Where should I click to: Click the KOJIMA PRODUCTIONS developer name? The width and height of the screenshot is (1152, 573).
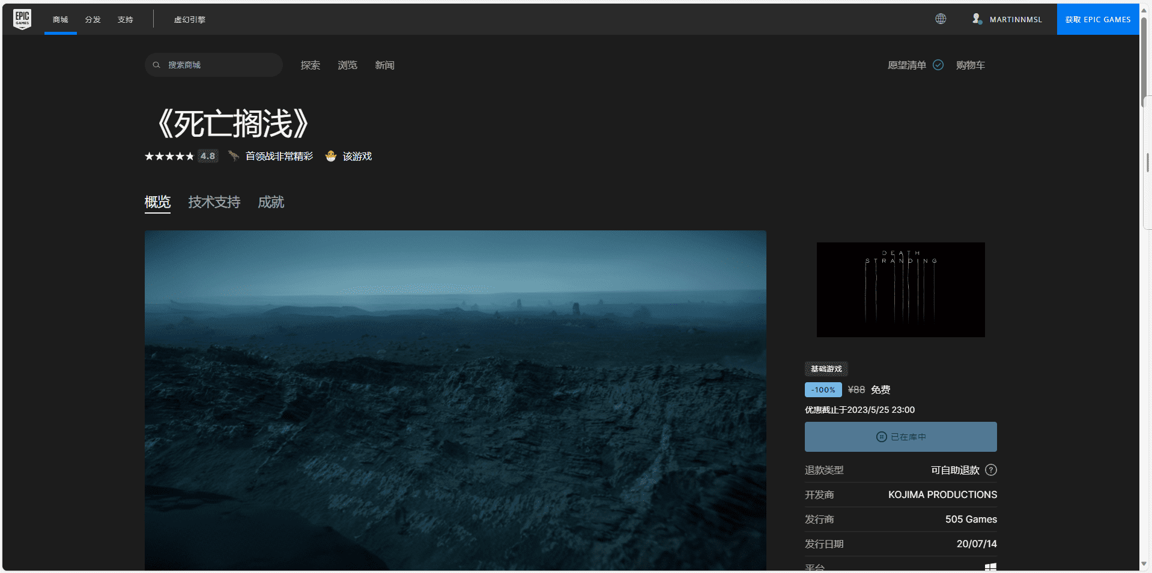942,494
